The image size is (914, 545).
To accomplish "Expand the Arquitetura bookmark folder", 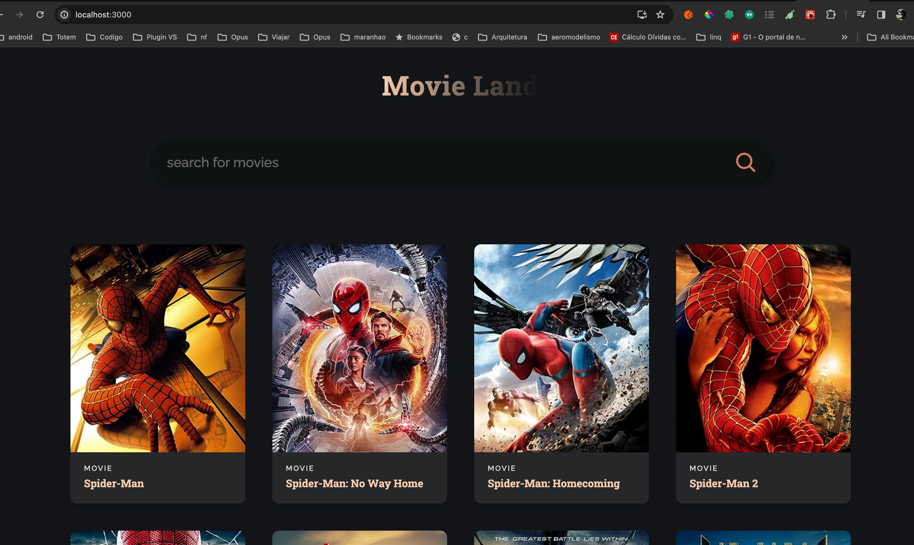I will 503,37.
